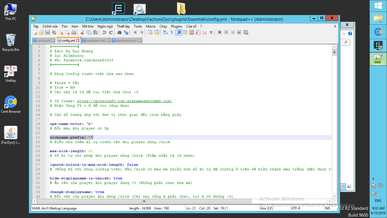Screen dimensions: 387x218
Task: Click the Save file toolbar icon
Action: (48, 32)
